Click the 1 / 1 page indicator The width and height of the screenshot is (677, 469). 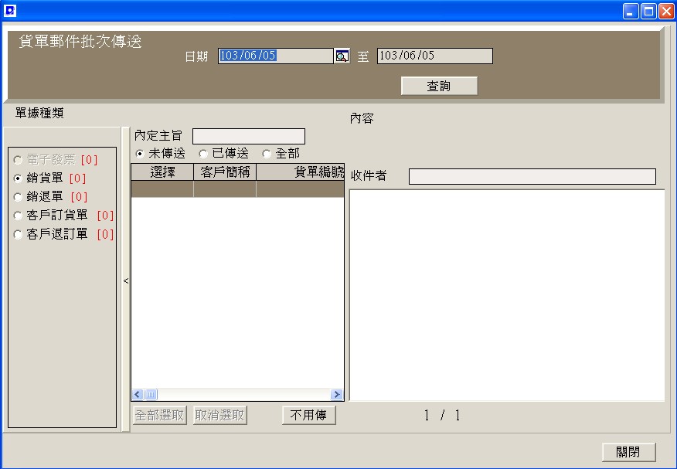click(x=442, y=416)
